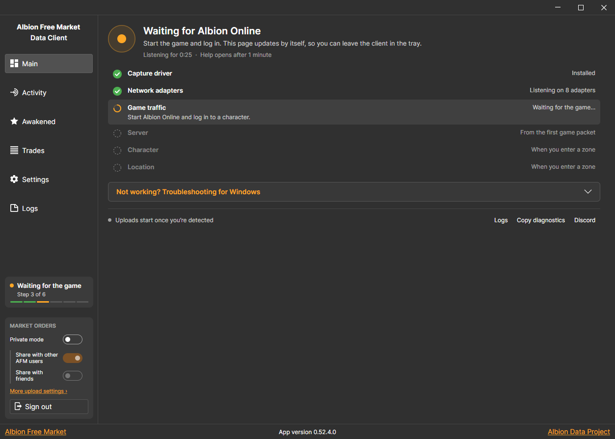Click the Waiting for the game status card
Viewport: 615px width, 439px height.
49,292
